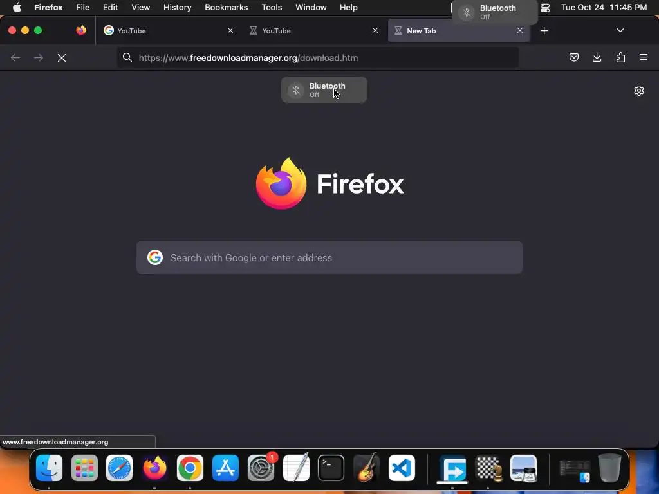Open Firefox View from the tab strip

[81, 30]
